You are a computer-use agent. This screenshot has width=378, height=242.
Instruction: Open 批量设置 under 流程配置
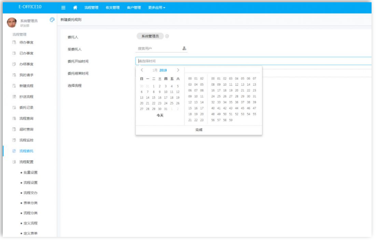pos(30,172)
